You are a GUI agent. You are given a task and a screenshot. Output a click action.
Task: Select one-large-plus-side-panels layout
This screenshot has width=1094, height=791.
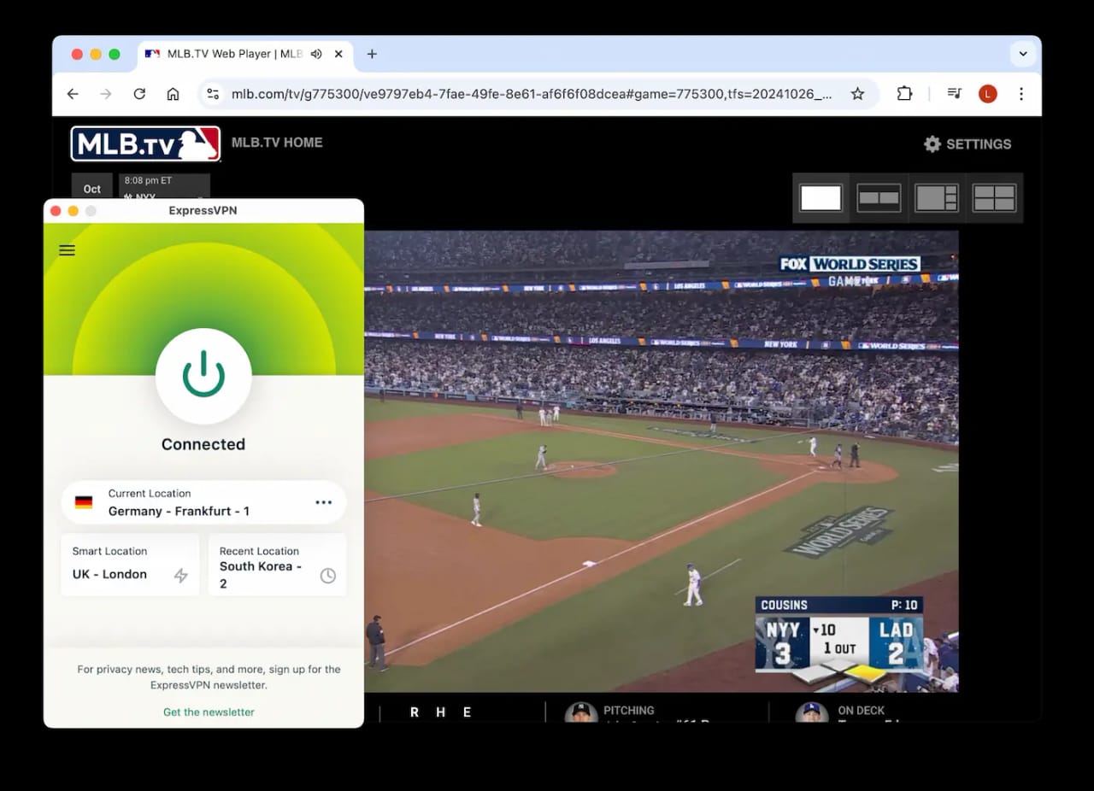coord(937,198)
